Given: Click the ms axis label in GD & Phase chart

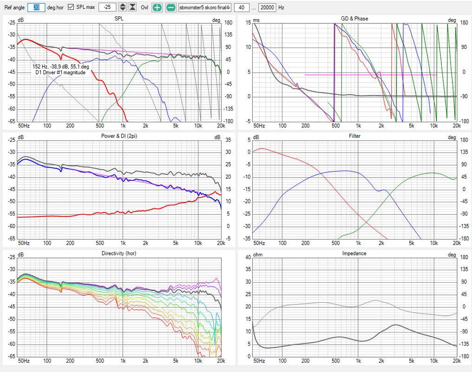Looking at the screenshot, I should point(256,20).
